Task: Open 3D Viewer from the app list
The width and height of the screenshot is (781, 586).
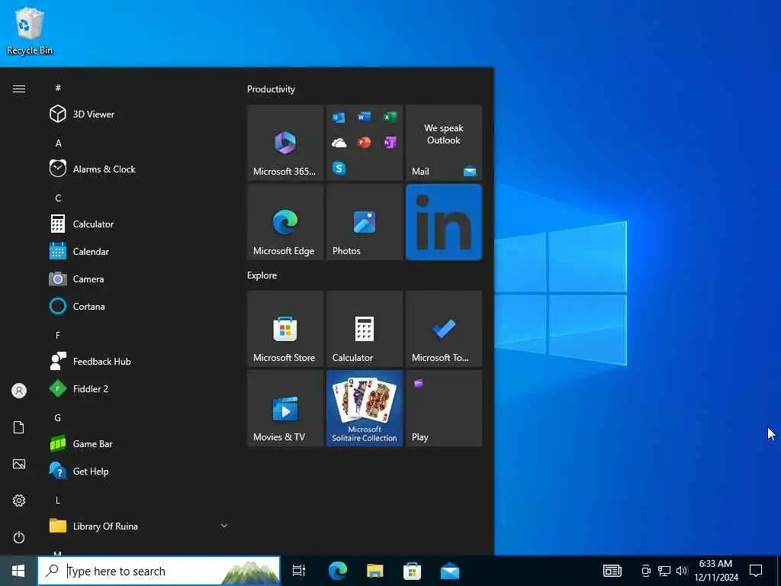Action: [x=137, y=114]
